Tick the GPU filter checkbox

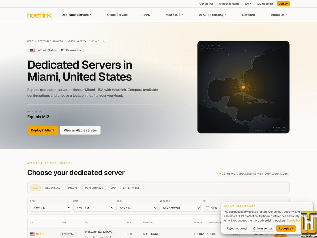point(207,208)
